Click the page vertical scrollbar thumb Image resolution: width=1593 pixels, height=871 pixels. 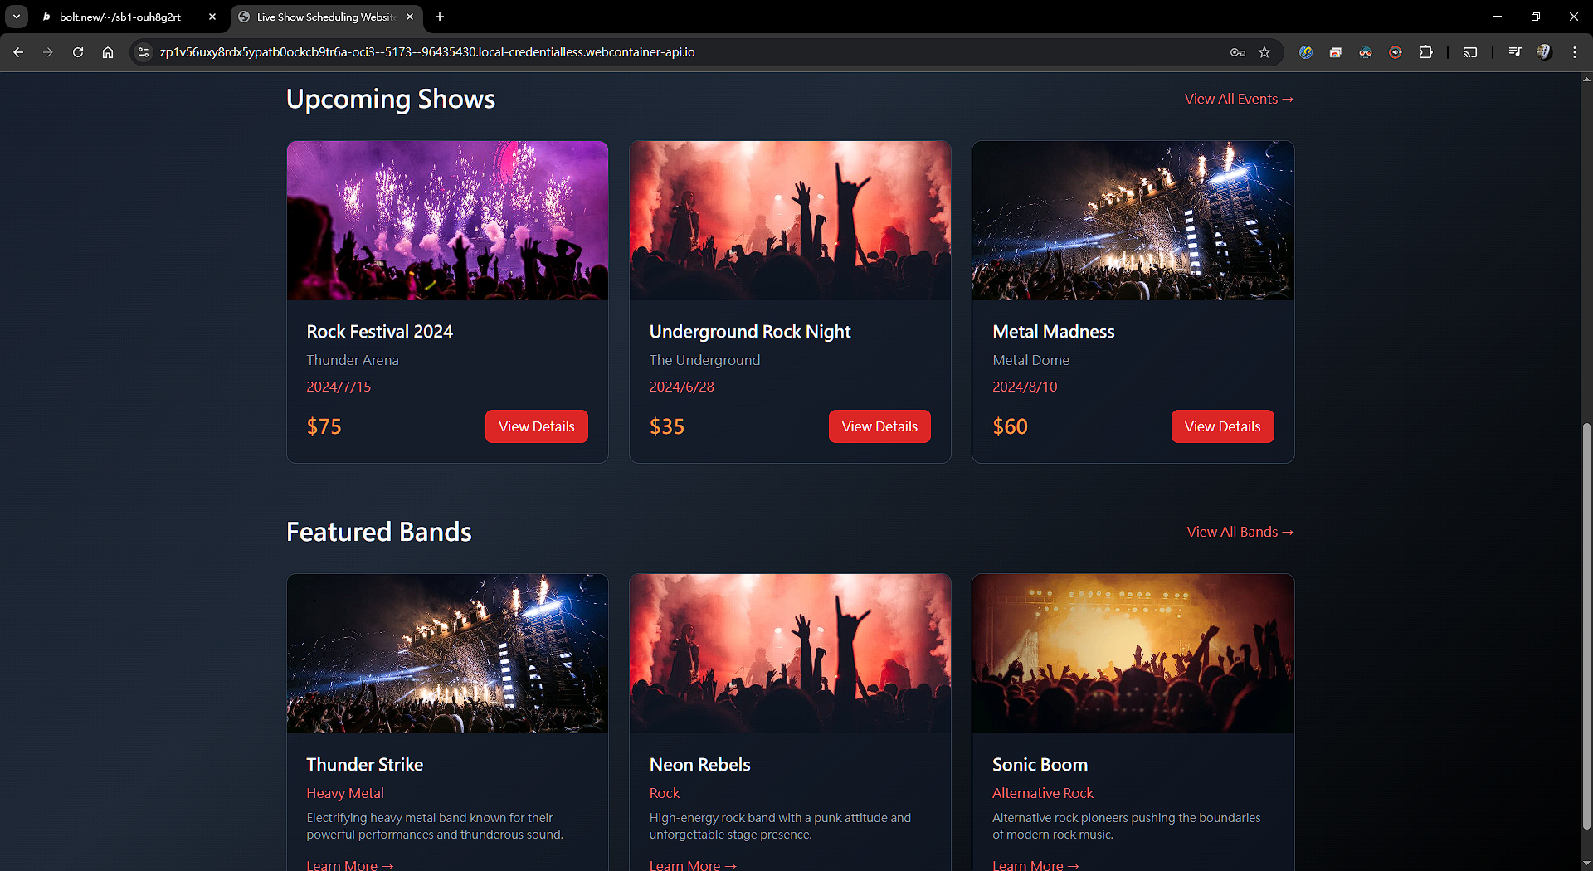click(x=1586, y=626)
